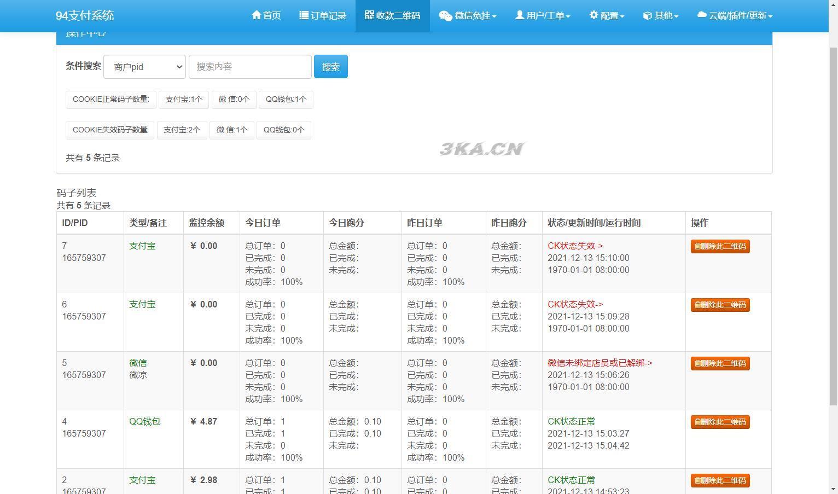Click the cloud icon beside 云端/插件/更新
Screen dimensions: 838x494
(x=702, y=15)
